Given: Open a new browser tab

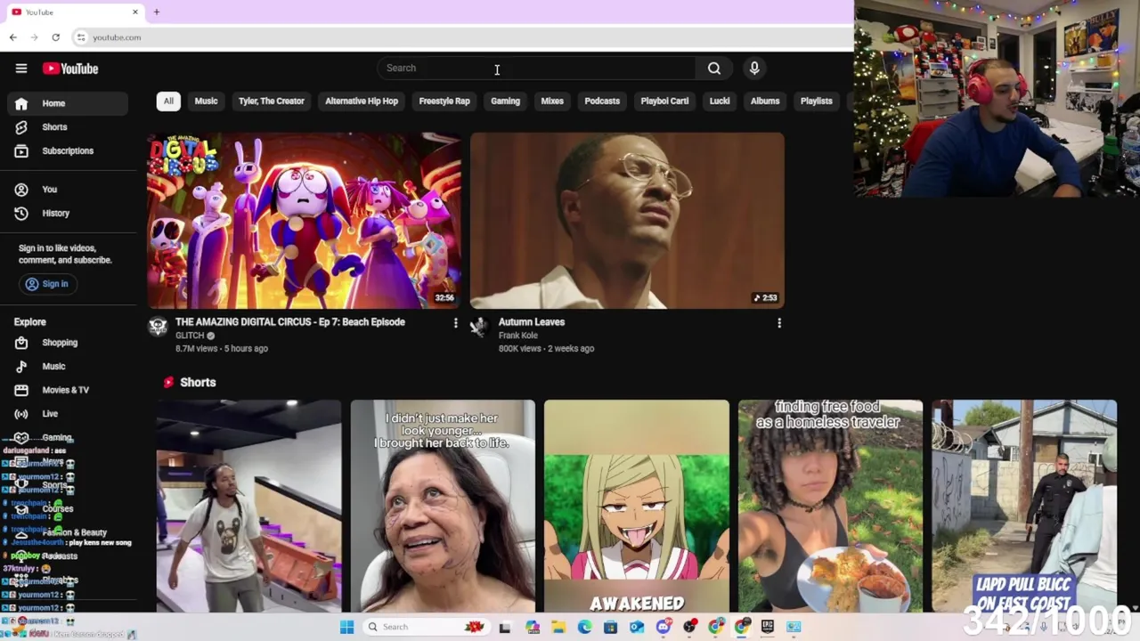Looking at the screenshot, I should pos(156,12).
